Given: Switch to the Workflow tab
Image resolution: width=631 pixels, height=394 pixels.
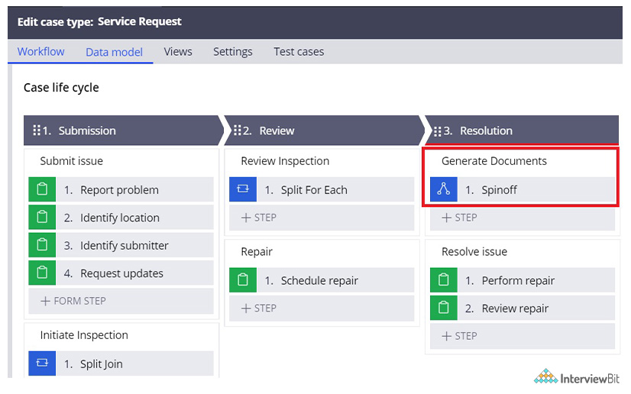Looking at the screenshot, I should (x=40, y=51).
